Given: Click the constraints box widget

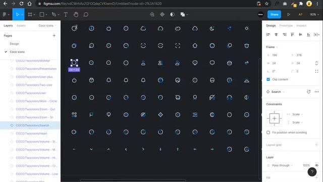Looking at the screenshot, I should [x=274, y=118].
